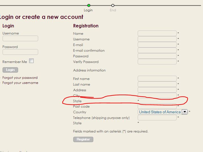Viewport: 203px width, 152px height.
Task: Click the First name input
Action: coord(157,79)
